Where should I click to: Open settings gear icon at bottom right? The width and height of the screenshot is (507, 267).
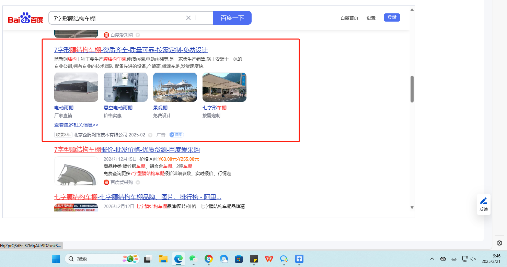499,243
